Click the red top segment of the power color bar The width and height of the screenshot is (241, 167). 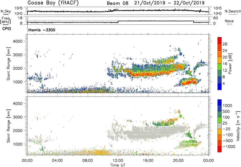coord(220,40)
